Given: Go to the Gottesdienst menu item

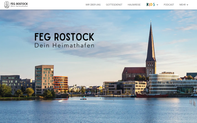Looking at the screenshot, I should (x=114, y=5).
